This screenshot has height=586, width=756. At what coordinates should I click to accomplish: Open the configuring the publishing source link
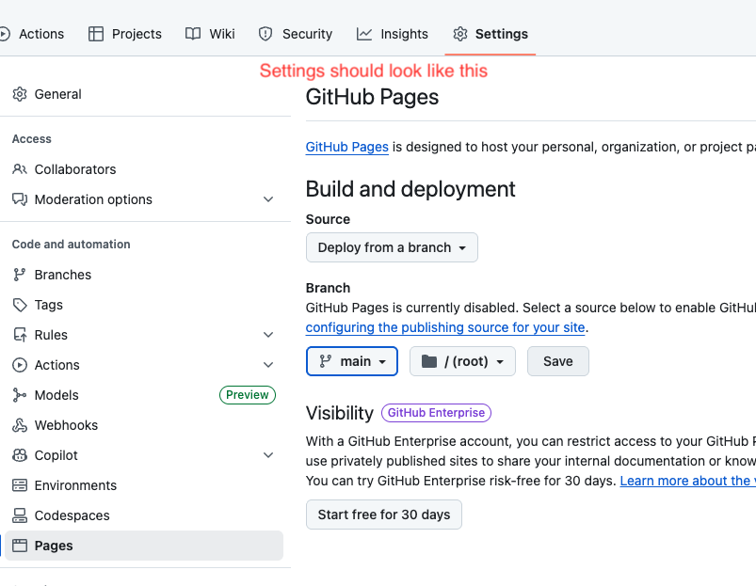pos(445,327)
